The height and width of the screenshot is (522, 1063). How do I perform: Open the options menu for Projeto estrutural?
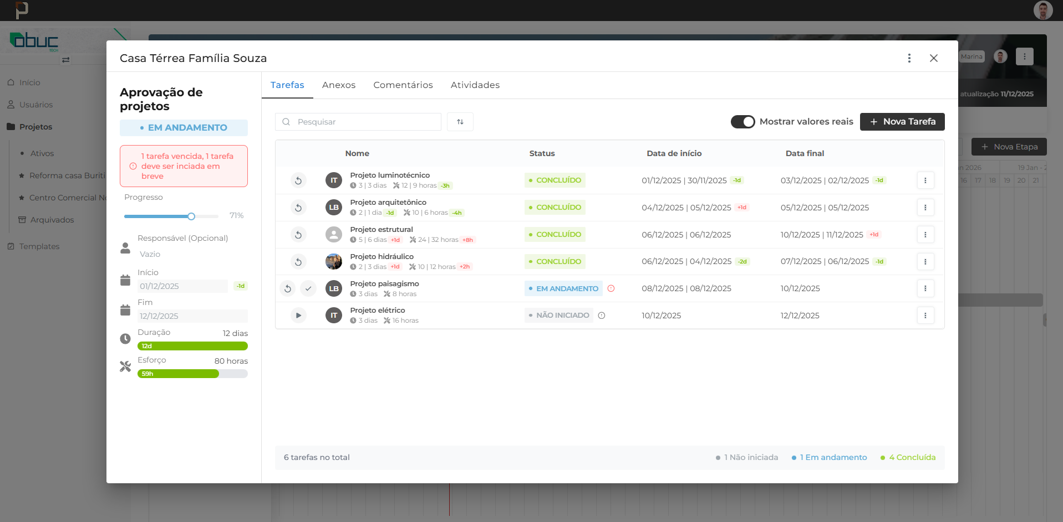925,235
